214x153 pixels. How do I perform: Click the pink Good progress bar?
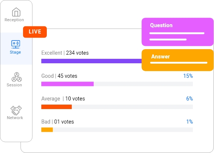pyautogui.click(x=67, y=84)
